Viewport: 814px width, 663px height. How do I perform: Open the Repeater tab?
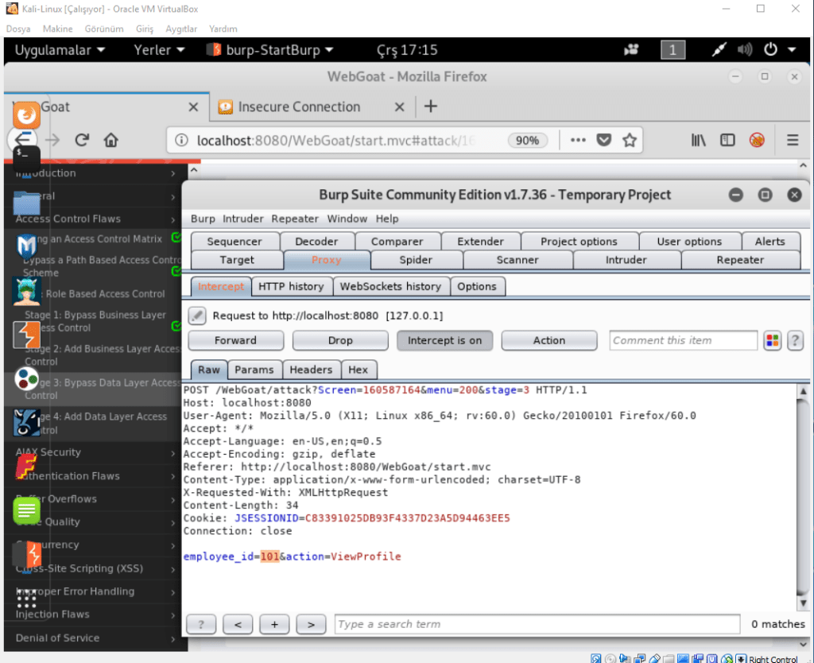point(740,260)
